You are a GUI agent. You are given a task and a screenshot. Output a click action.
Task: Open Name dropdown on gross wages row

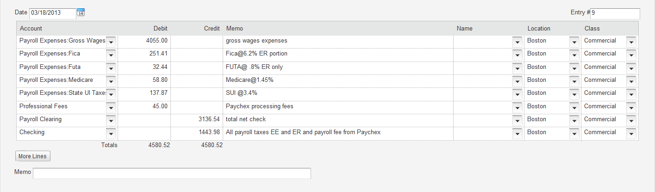[x=518, y=42]
